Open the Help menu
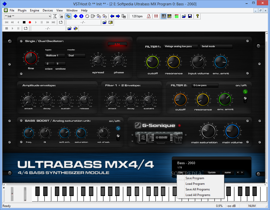The width and height of the screenshot is (270, 210). point(84,10)
